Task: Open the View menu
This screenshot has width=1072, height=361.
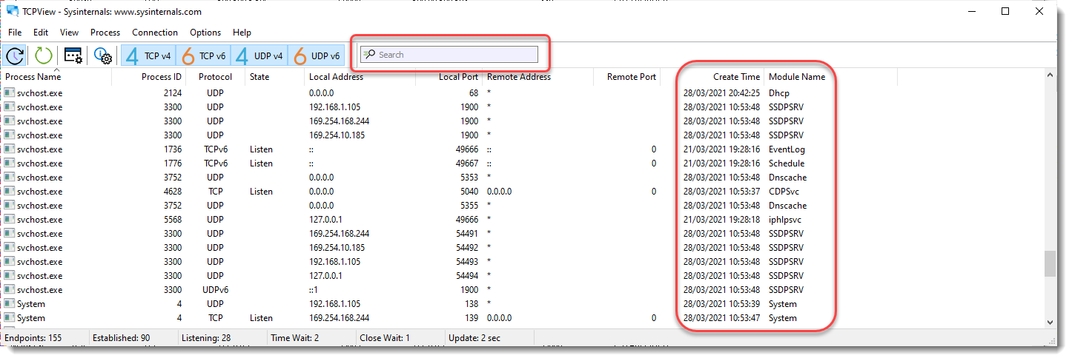Action: click(x=69, y=33)
